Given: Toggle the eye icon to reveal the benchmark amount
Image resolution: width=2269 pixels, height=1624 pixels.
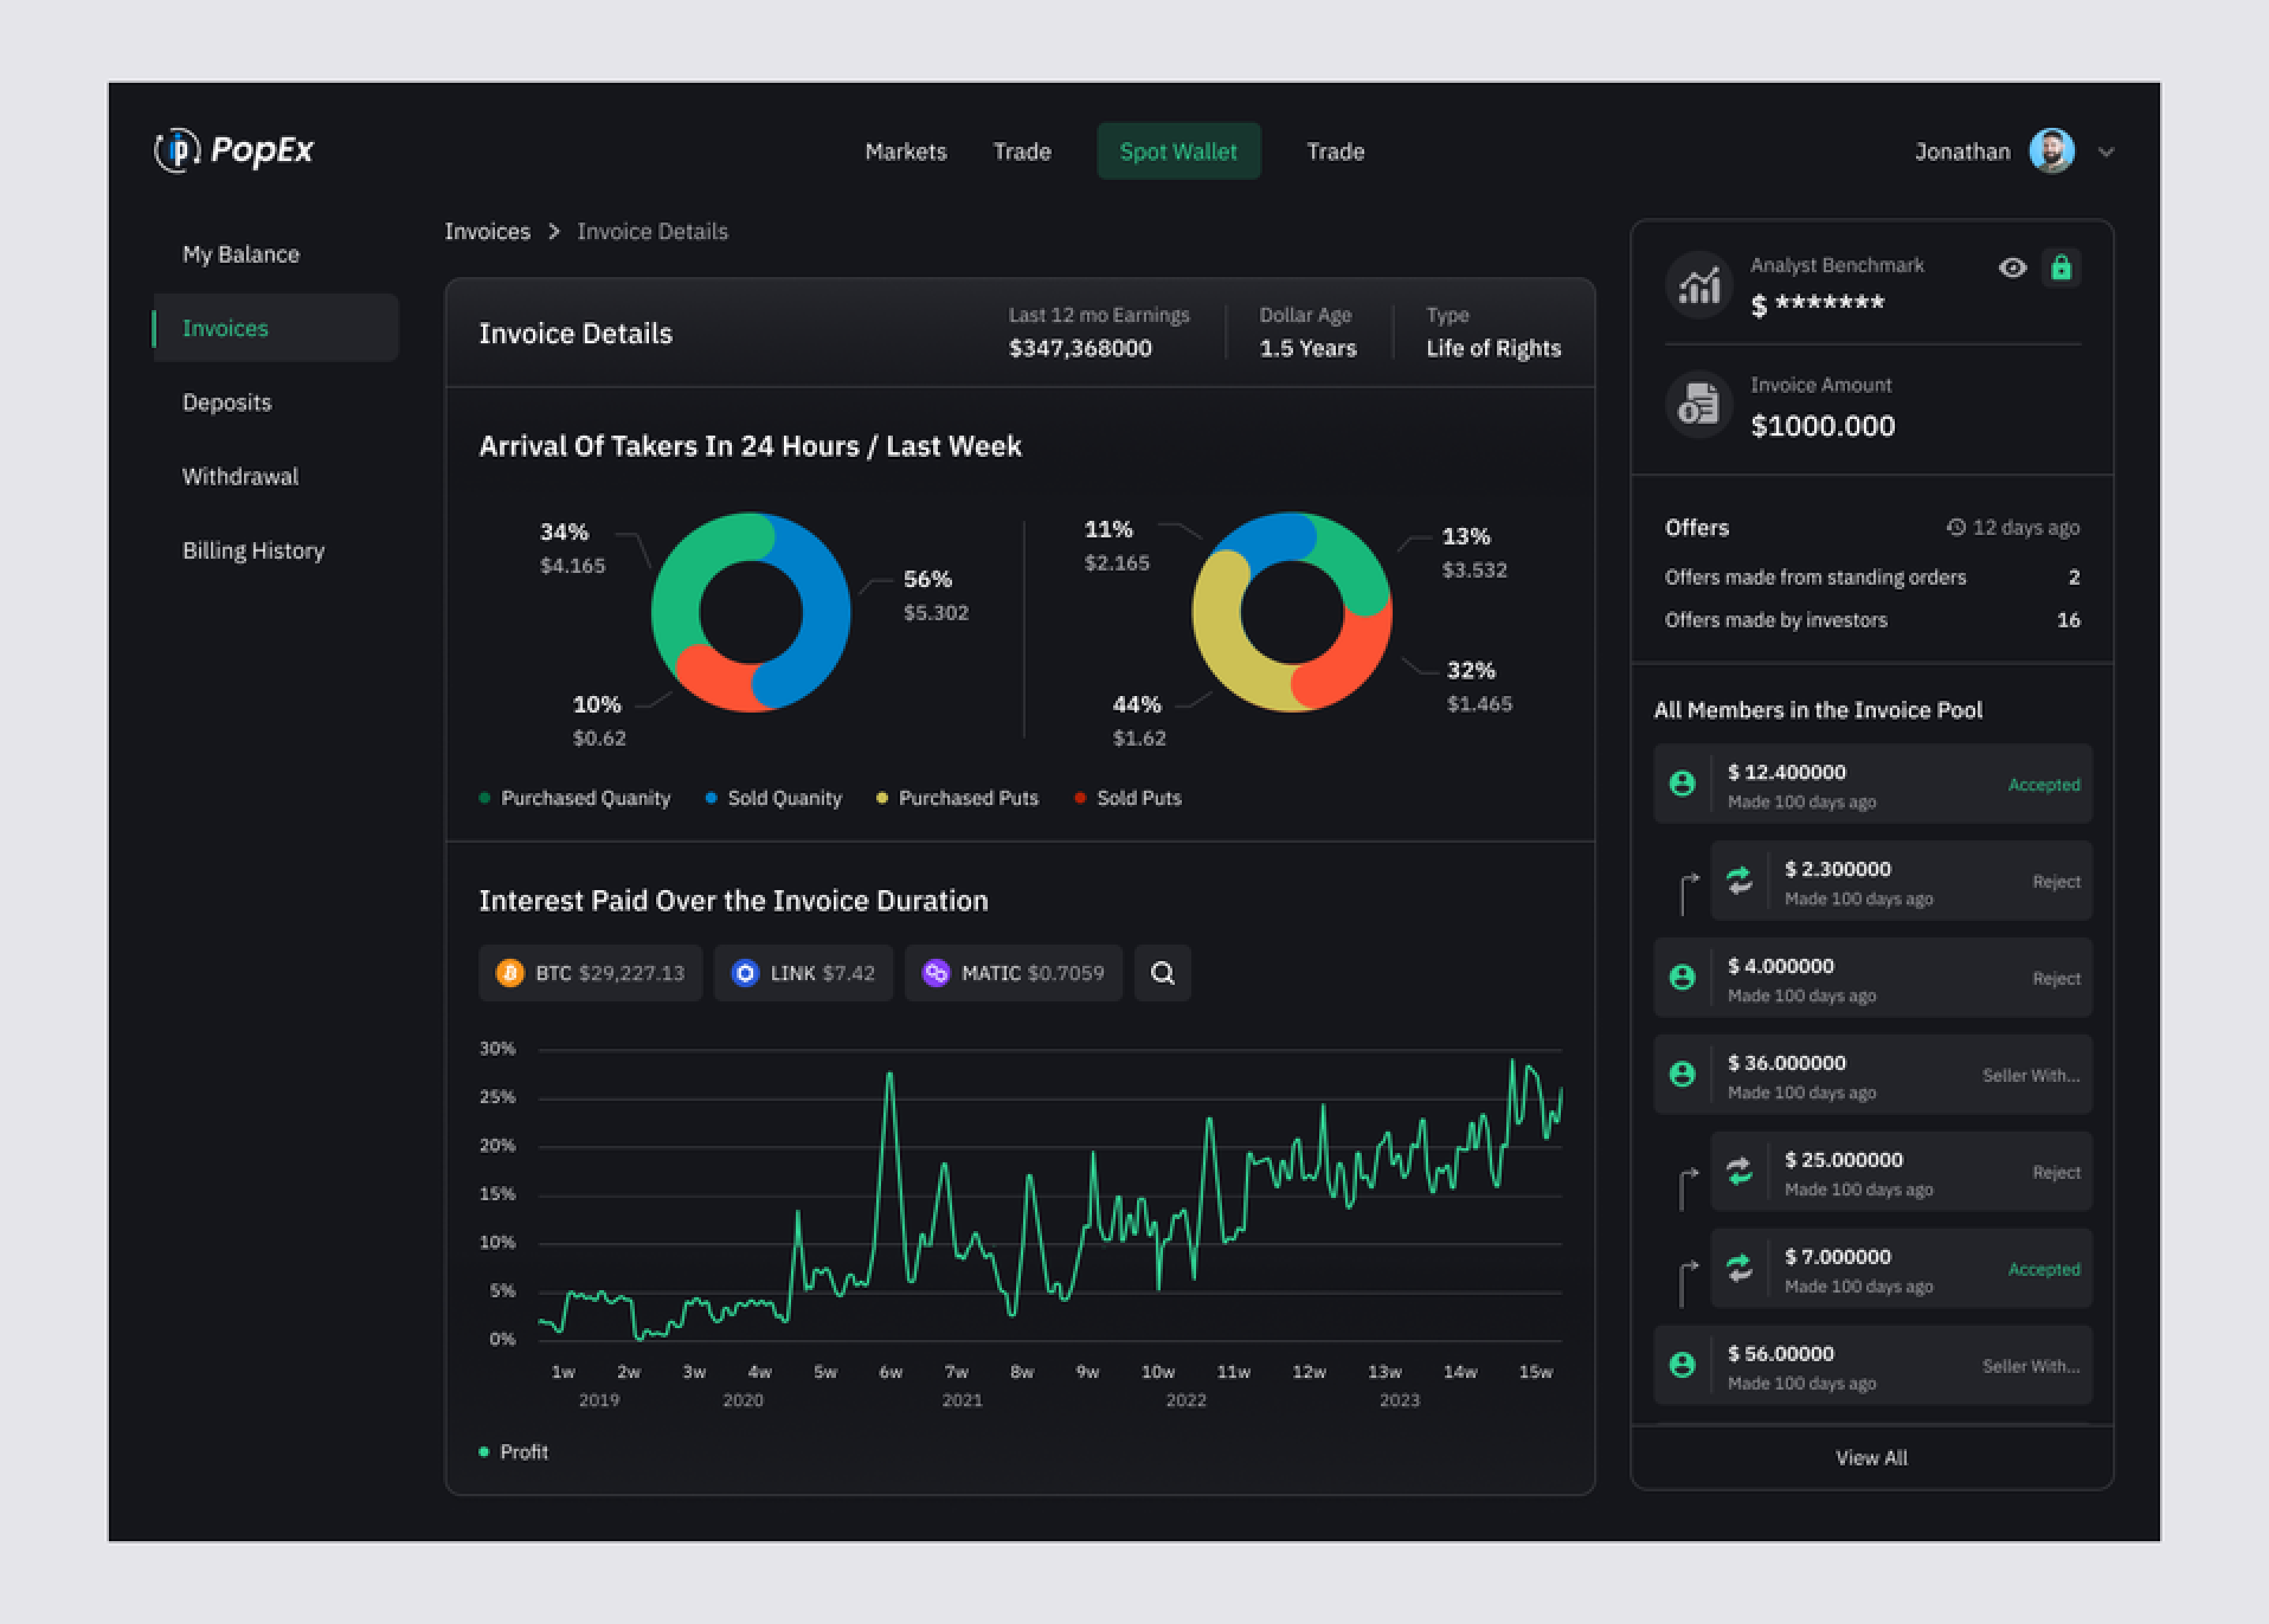Looking at the screenshot, I should click(2012, 268).
